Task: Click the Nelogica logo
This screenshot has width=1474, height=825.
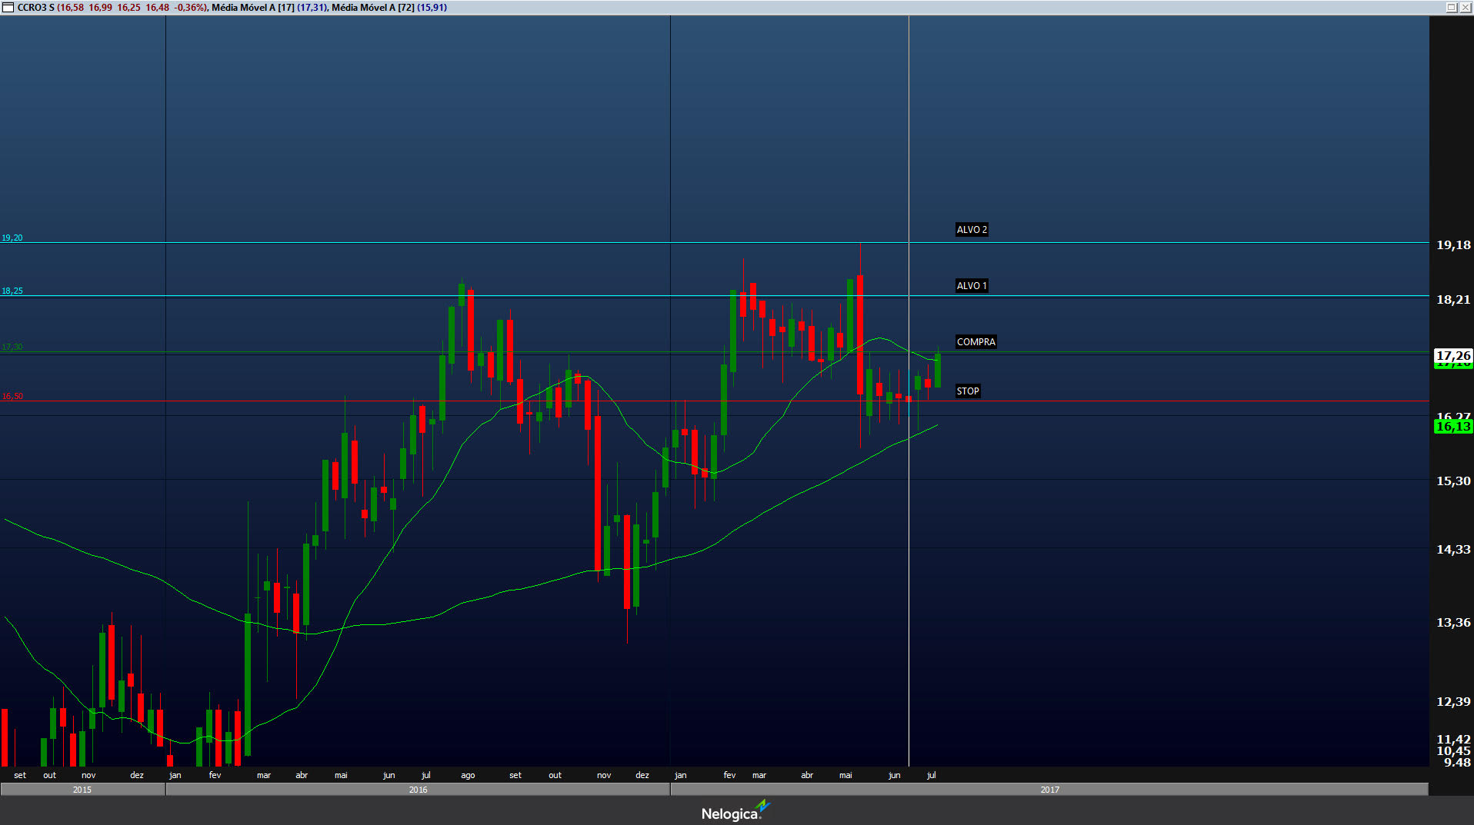Action: point(735,812)
